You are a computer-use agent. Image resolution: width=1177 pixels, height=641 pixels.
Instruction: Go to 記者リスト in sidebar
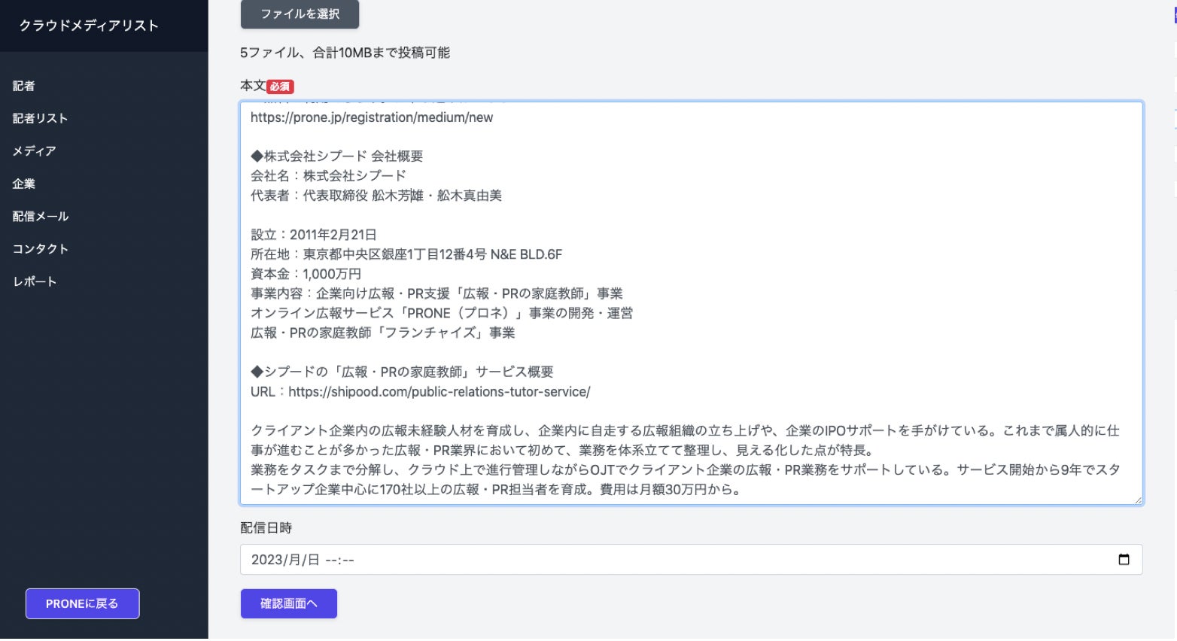40,118
